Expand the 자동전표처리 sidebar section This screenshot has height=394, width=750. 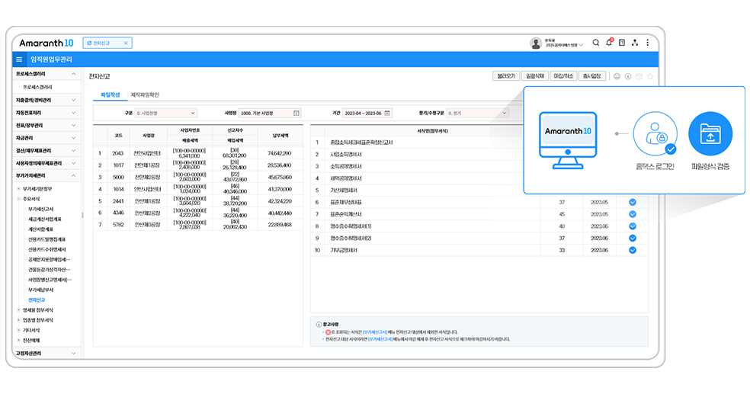pyautogui.click(x=73, y=113)
